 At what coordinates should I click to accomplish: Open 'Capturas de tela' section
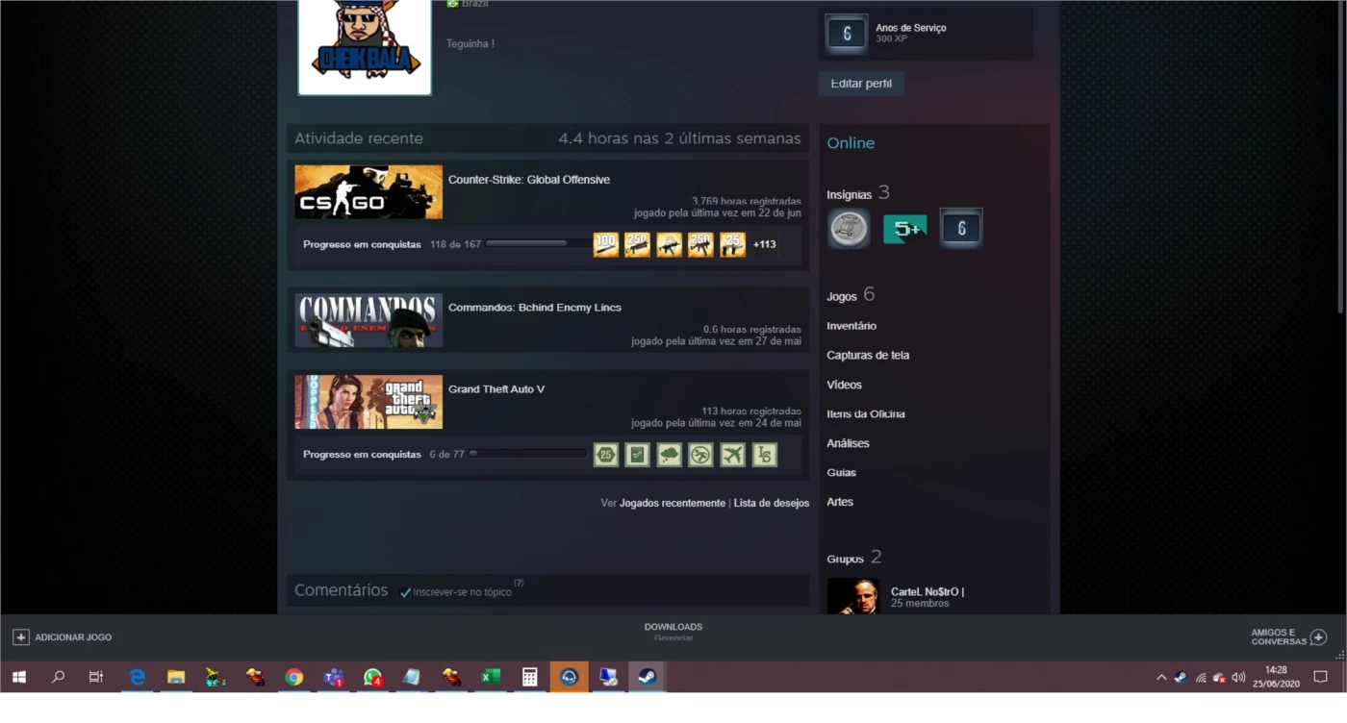click(868, 355)
